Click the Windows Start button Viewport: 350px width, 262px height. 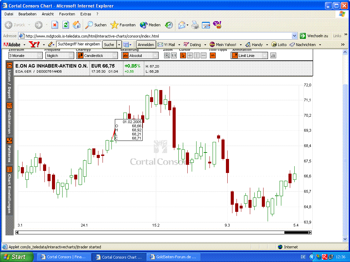(16, 257)
